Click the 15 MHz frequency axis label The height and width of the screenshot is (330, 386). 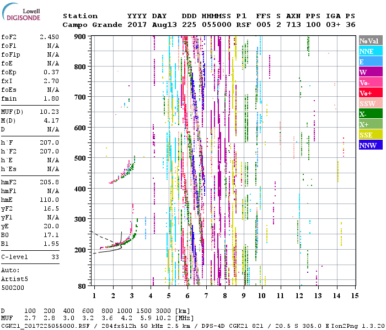[355, 295]
